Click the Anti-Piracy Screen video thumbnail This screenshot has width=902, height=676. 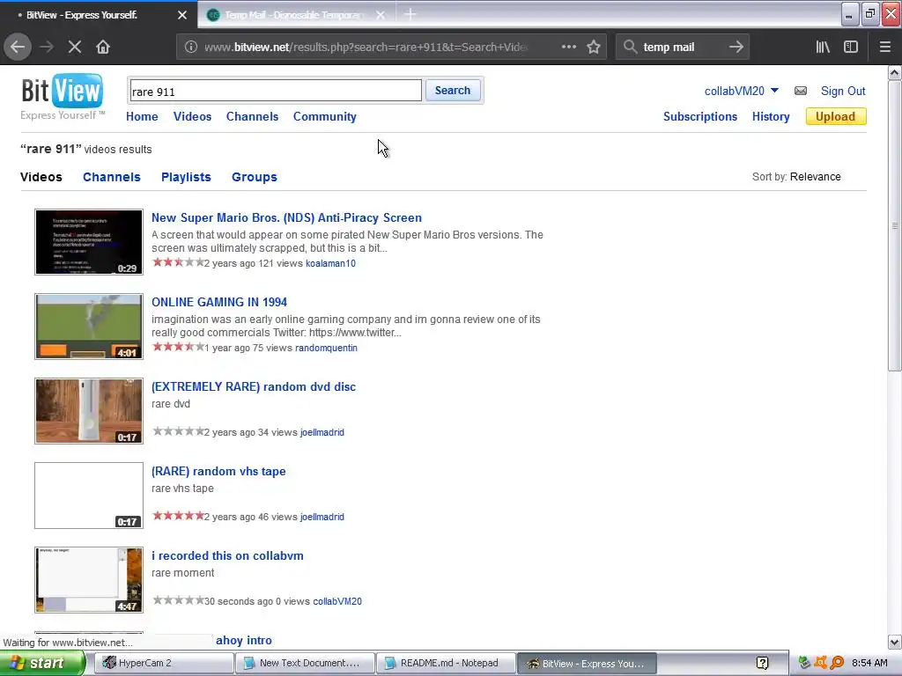click(x=89, y=242)
